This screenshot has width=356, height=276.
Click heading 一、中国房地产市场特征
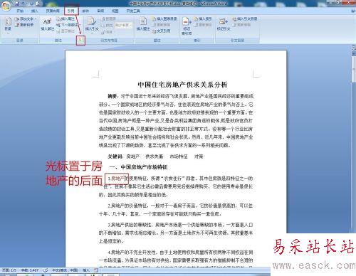click(139, 167)
